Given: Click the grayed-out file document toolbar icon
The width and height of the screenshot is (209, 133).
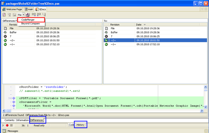Looking at the screenshot, I should [14, 15].
